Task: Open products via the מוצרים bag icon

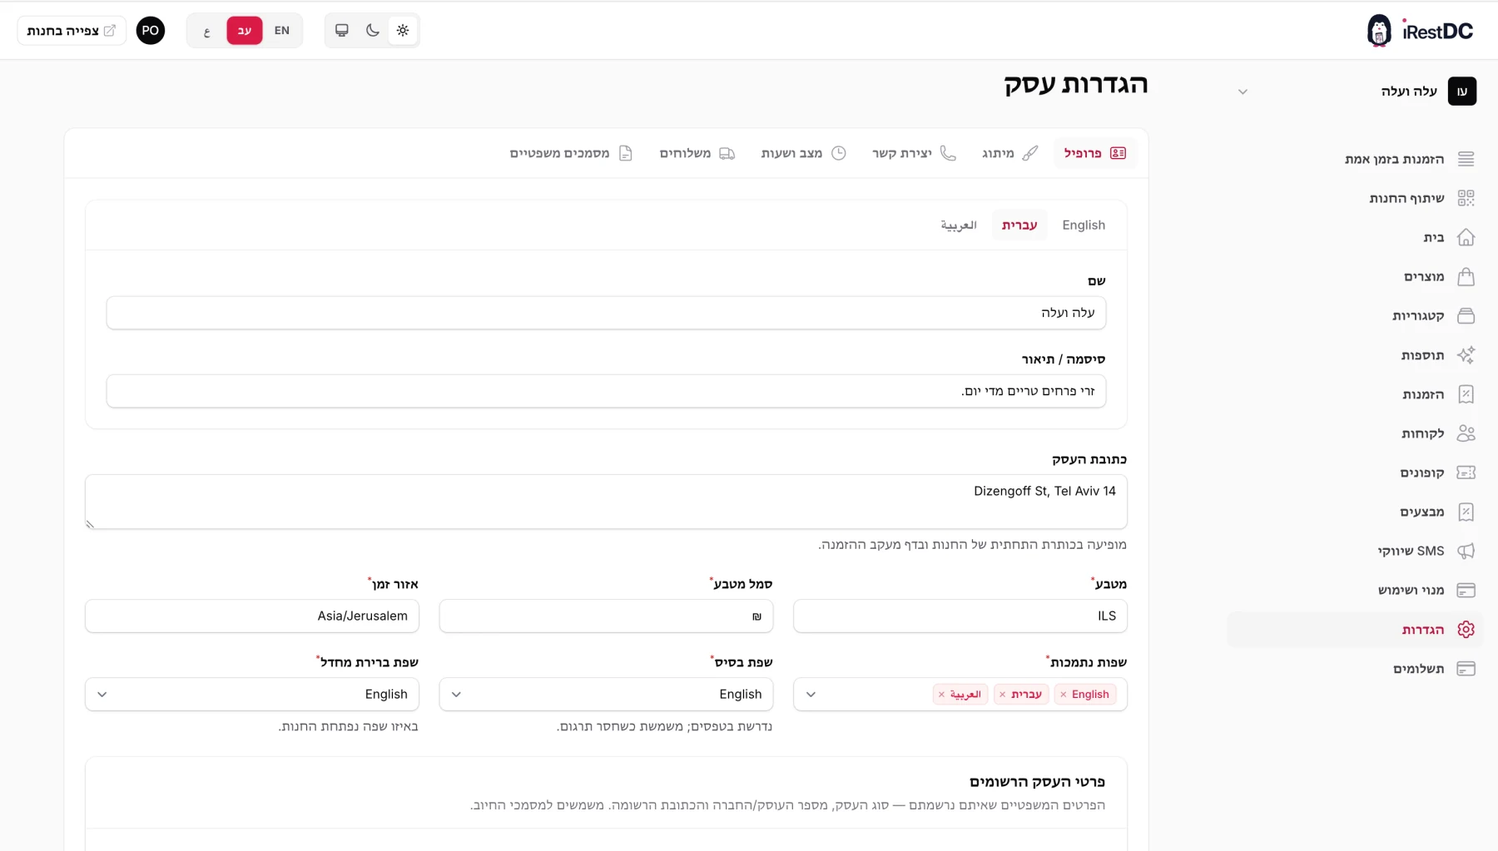Action: [1466, 276]
